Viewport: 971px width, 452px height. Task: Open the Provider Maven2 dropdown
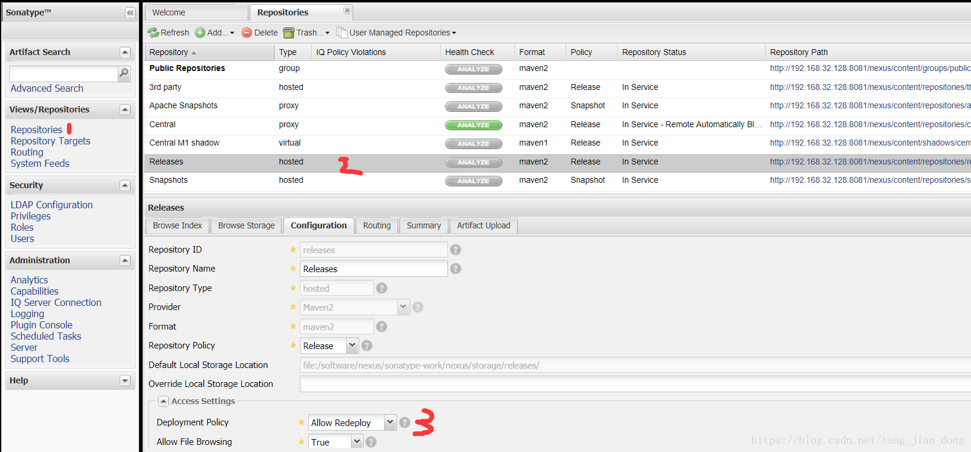coord(403,307)
